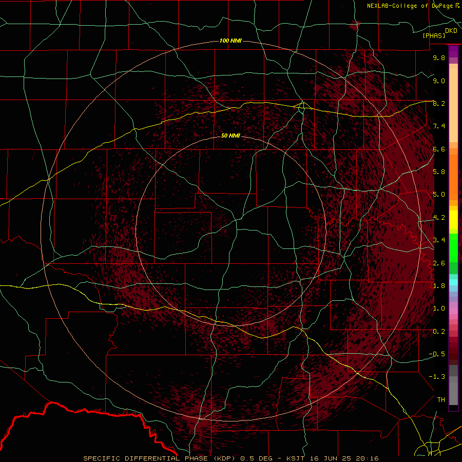
Task: Select the 0.2 scale value
Action: (x=439, y=332)
